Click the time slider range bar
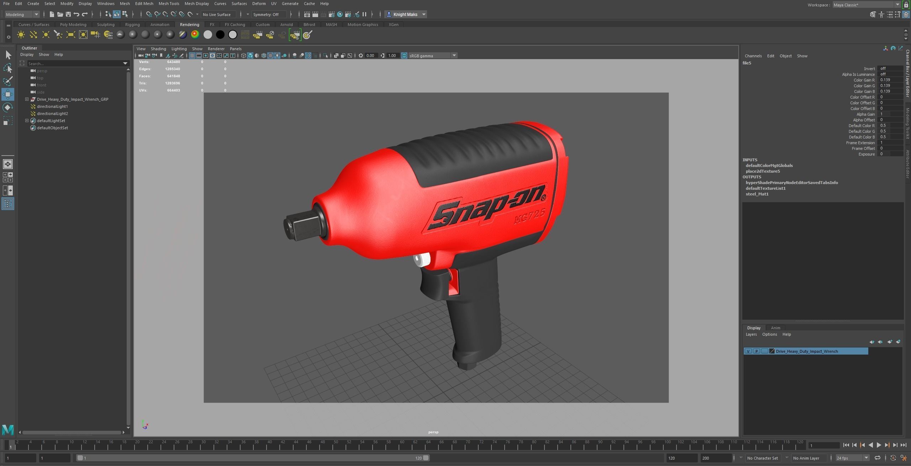The width and height of the screenshot is (911, 466). pos(253,458)
